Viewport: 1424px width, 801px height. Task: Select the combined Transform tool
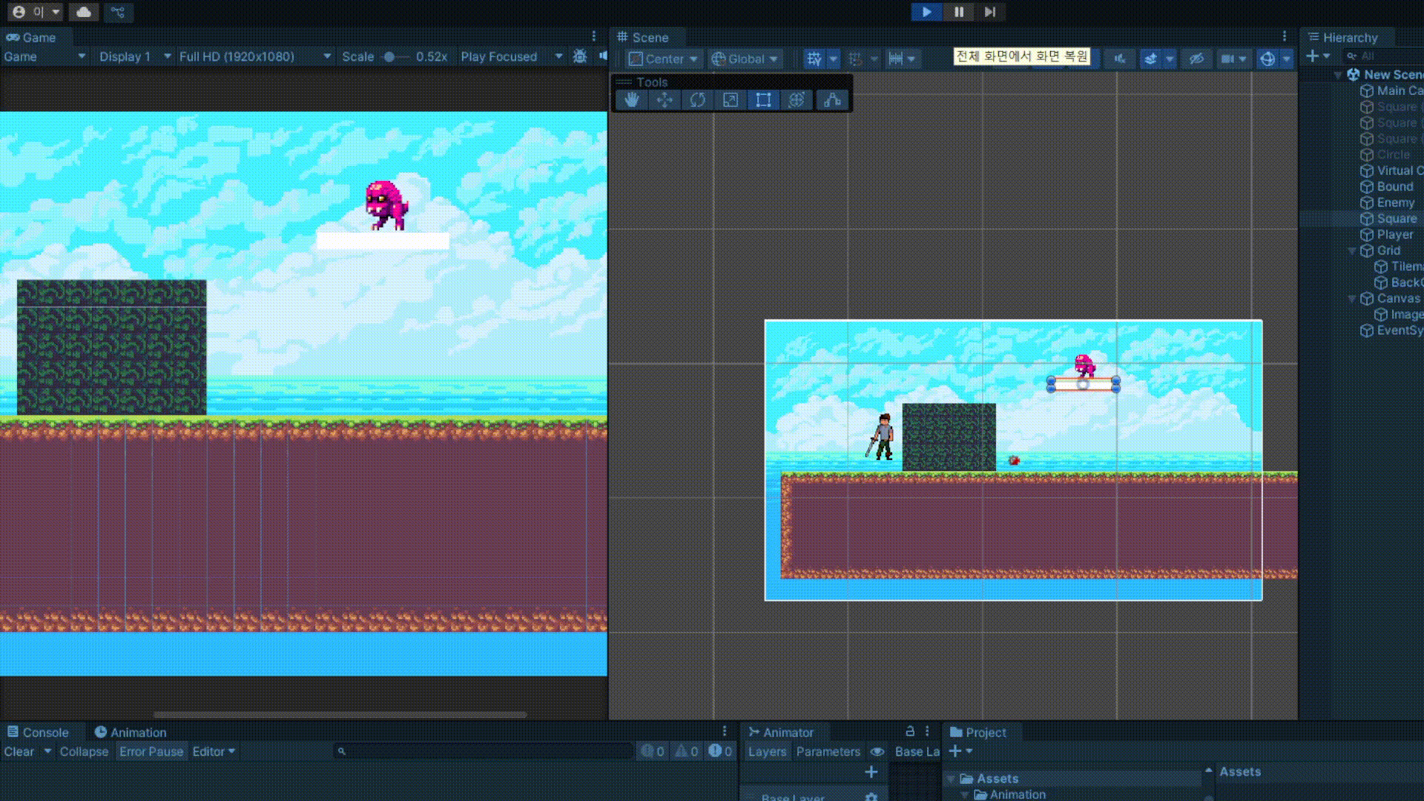pos(797,100)
